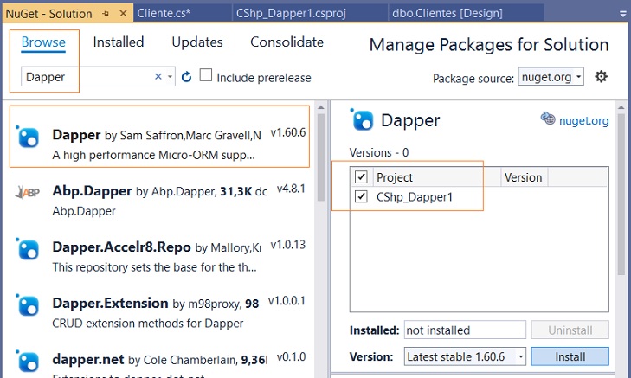Click details pane scroll up arrow
Viewport: 631px width, 378px height.
tap(621, 108)
